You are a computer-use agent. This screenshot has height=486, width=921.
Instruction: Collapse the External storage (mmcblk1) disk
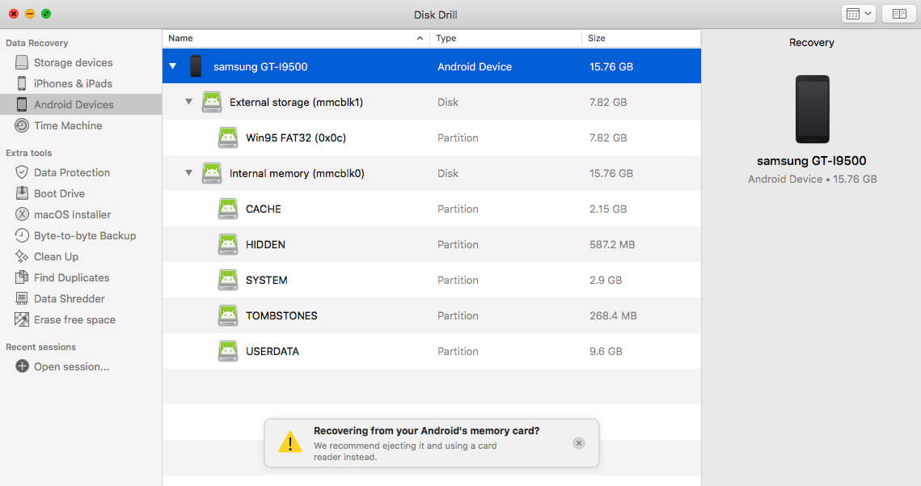coord(188,102)
